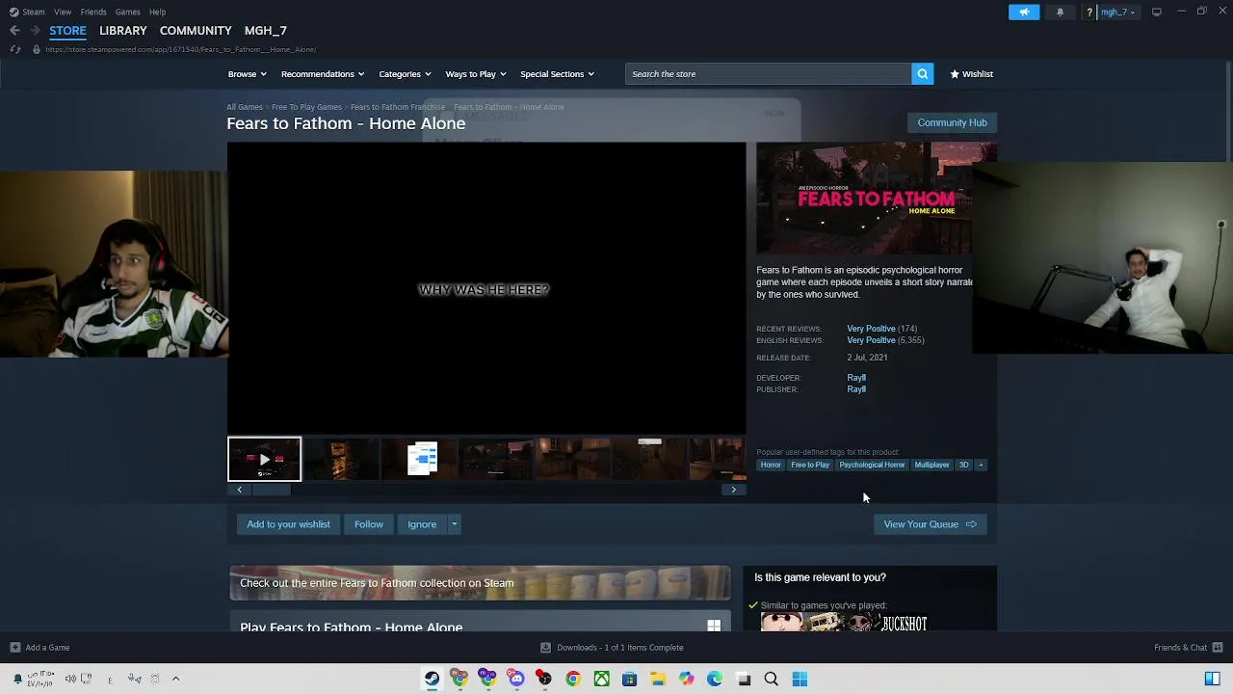Open Microsoft Store from taskbar
This screenshot has height=694, width=1233.
pyautogui.click(x=630, y=679)
